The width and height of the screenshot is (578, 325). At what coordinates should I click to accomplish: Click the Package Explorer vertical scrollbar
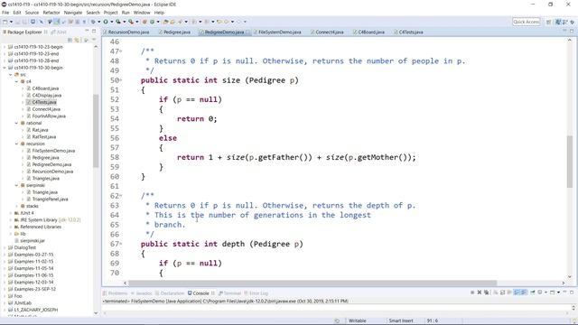96,131
